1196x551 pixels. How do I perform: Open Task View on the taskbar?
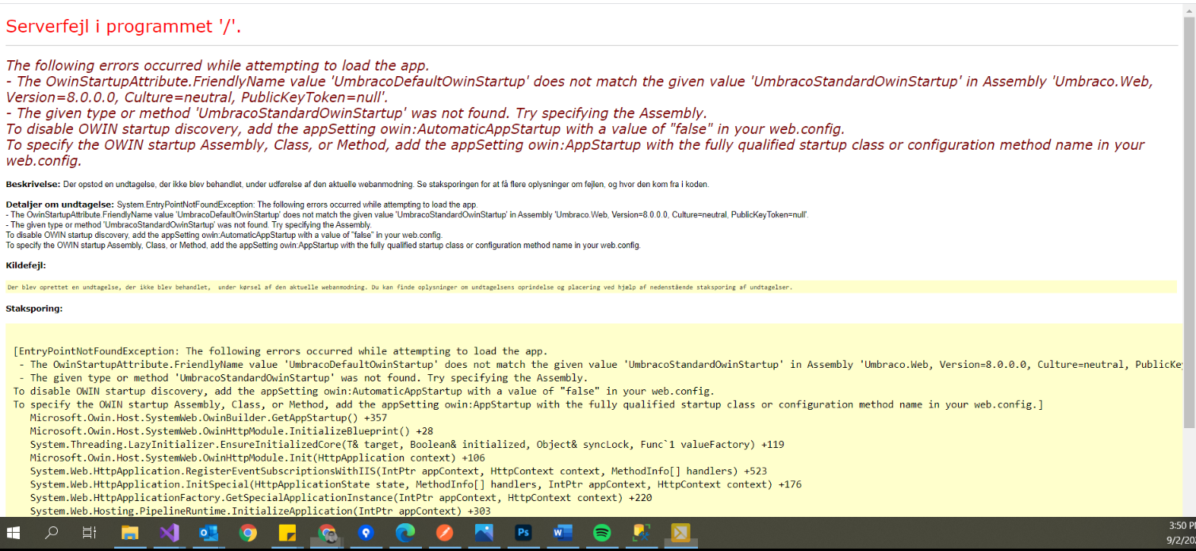click(x=90, y=533)
